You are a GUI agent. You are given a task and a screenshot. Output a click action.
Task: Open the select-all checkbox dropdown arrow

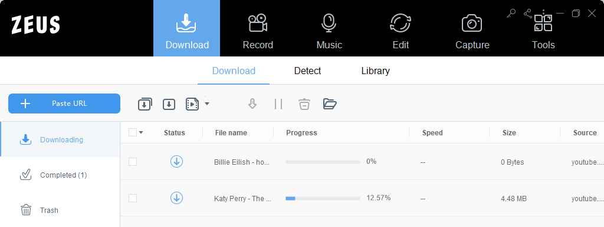coord(141,132)
